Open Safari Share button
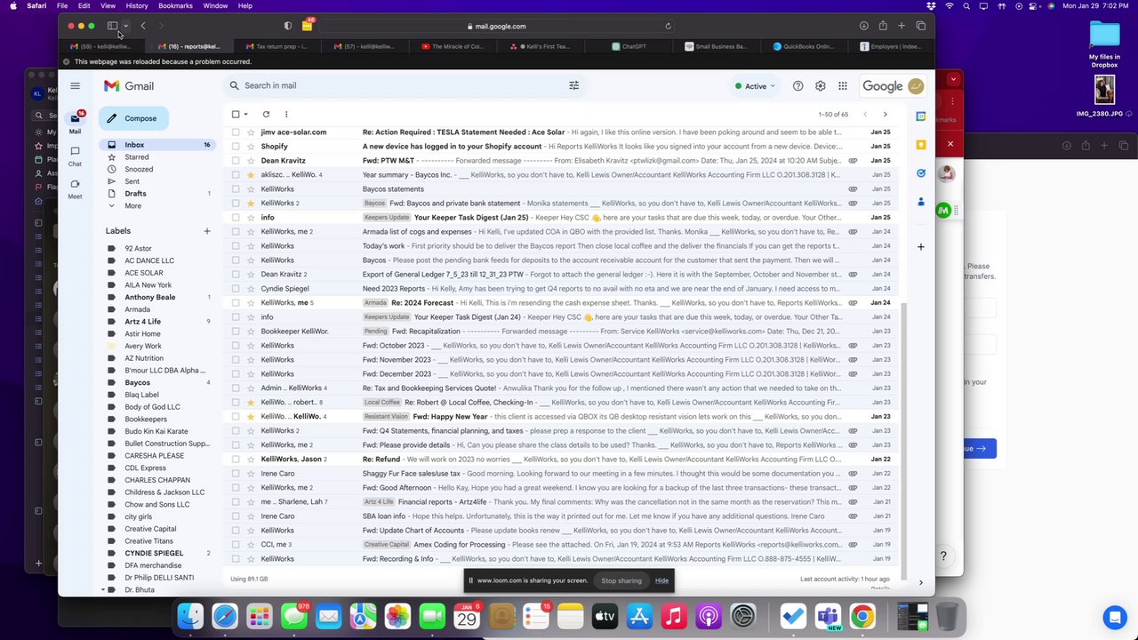This screenshot has width=1138, height=640. (882, 26)
